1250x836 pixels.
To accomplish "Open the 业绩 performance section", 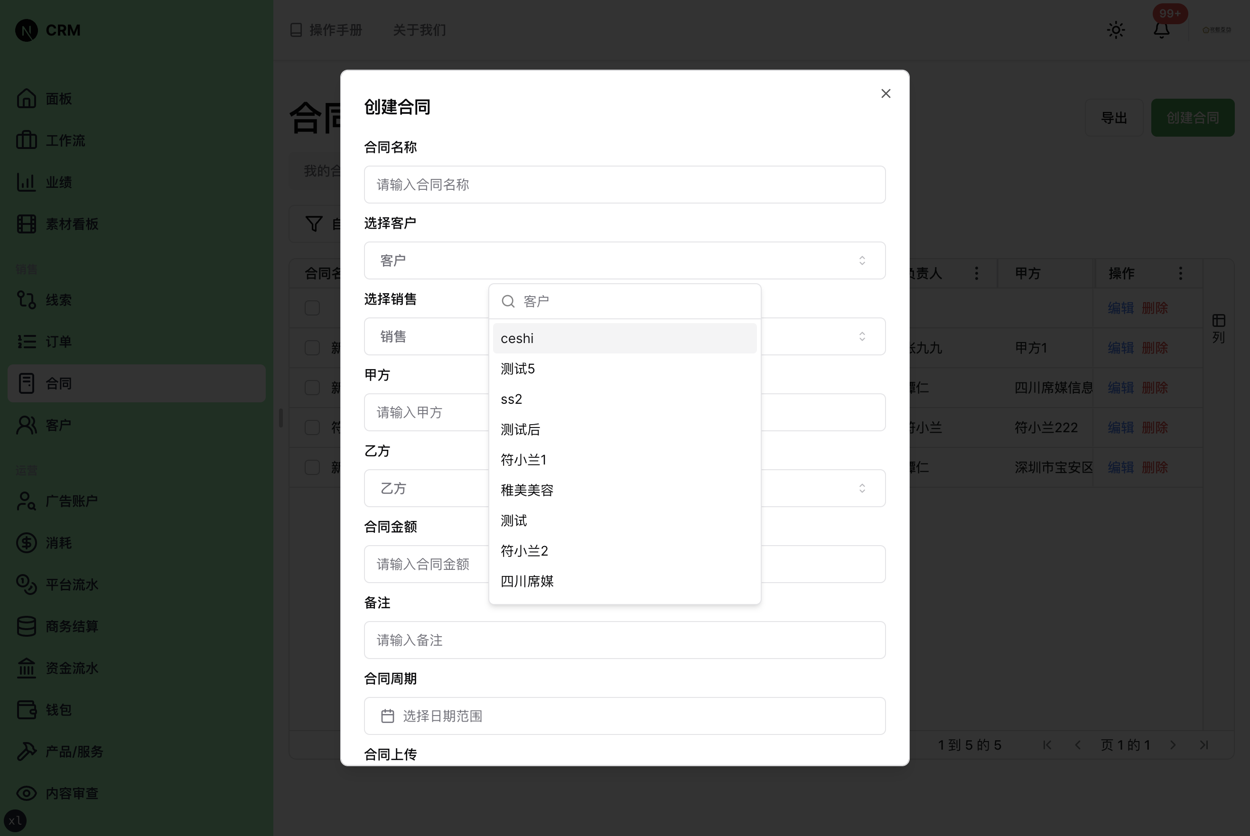I will pos(59,182).
